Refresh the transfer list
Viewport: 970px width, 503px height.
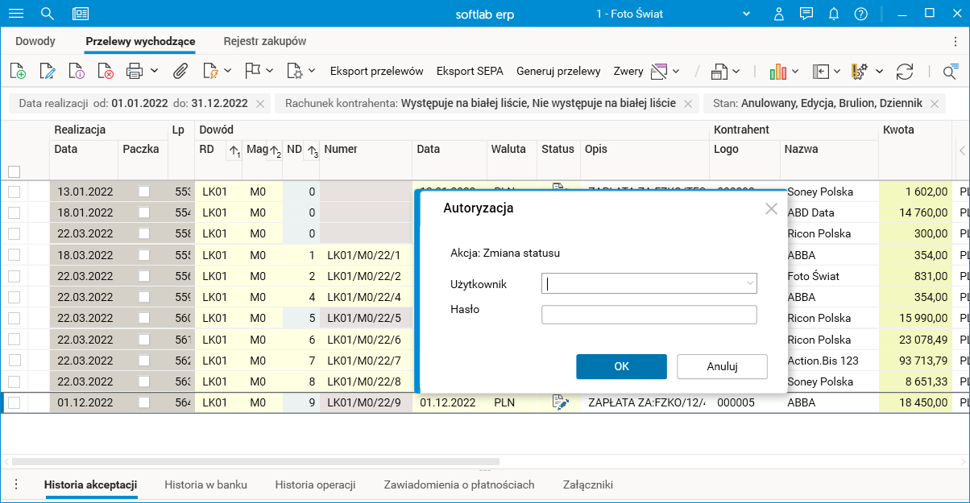(906, 71)
